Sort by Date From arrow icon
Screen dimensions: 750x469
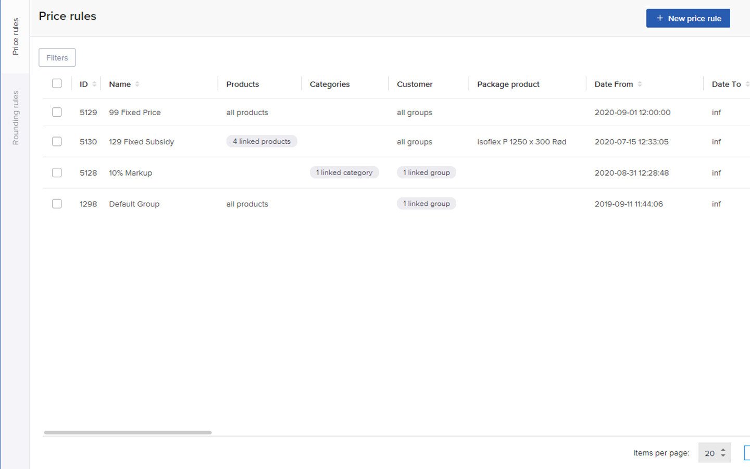[640, 84]
